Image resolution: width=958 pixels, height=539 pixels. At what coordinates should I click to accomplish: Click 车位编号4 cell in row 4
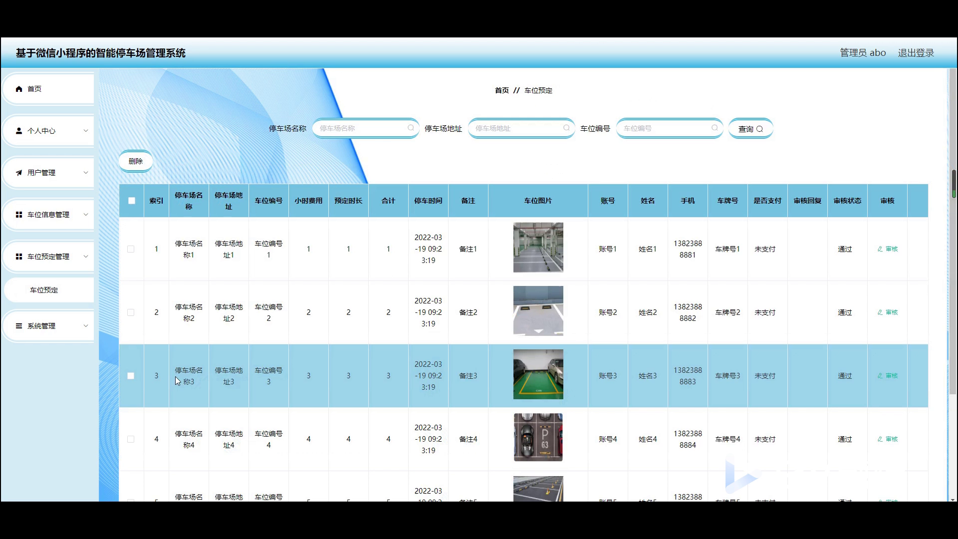pos(268,439)
